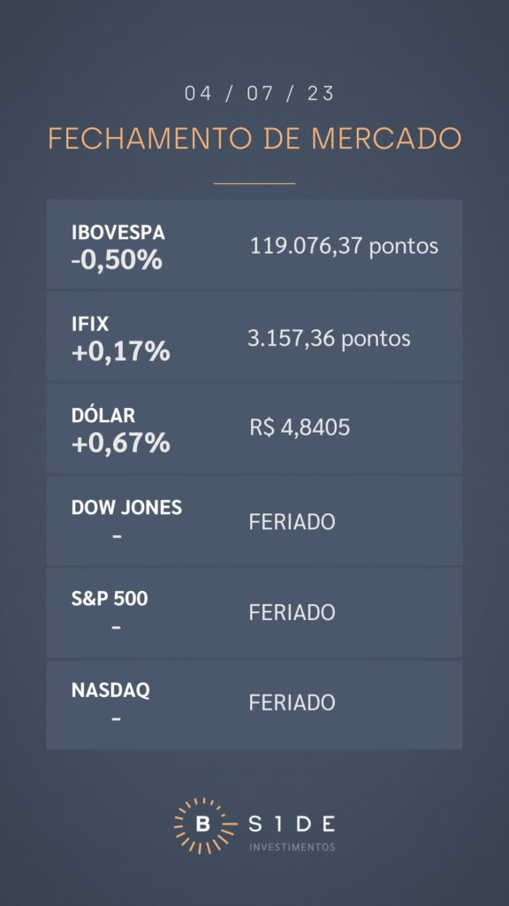Select the IBOVESPA label
509x906 pixels.
118,233
